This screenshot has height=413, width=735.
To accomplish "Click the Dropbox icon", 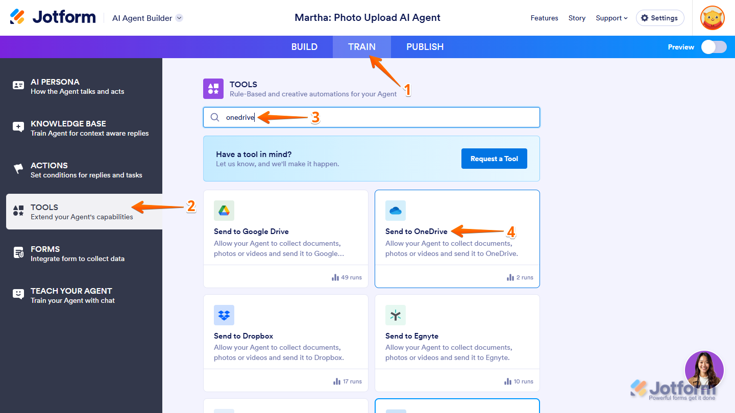I will [x=224, y=315].
